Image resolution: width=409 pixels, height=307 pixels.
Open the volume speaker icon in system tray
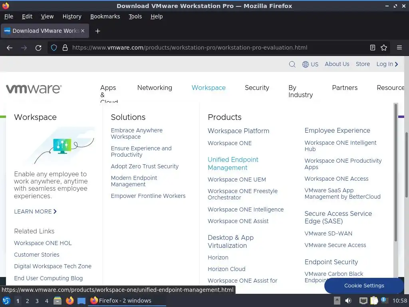(348, 301)
